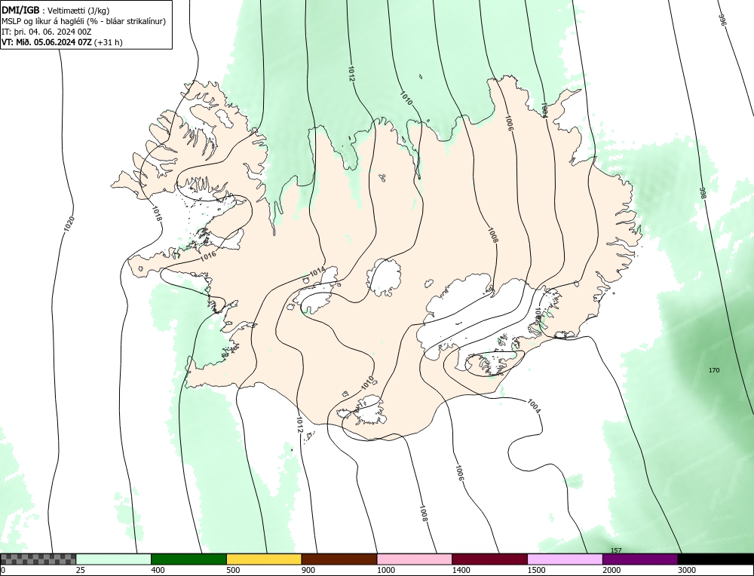Image resolution: width=754 pixels, height=576 pixels.
Task: Click the IT initialization time line
Action: [x=47, y=32]
